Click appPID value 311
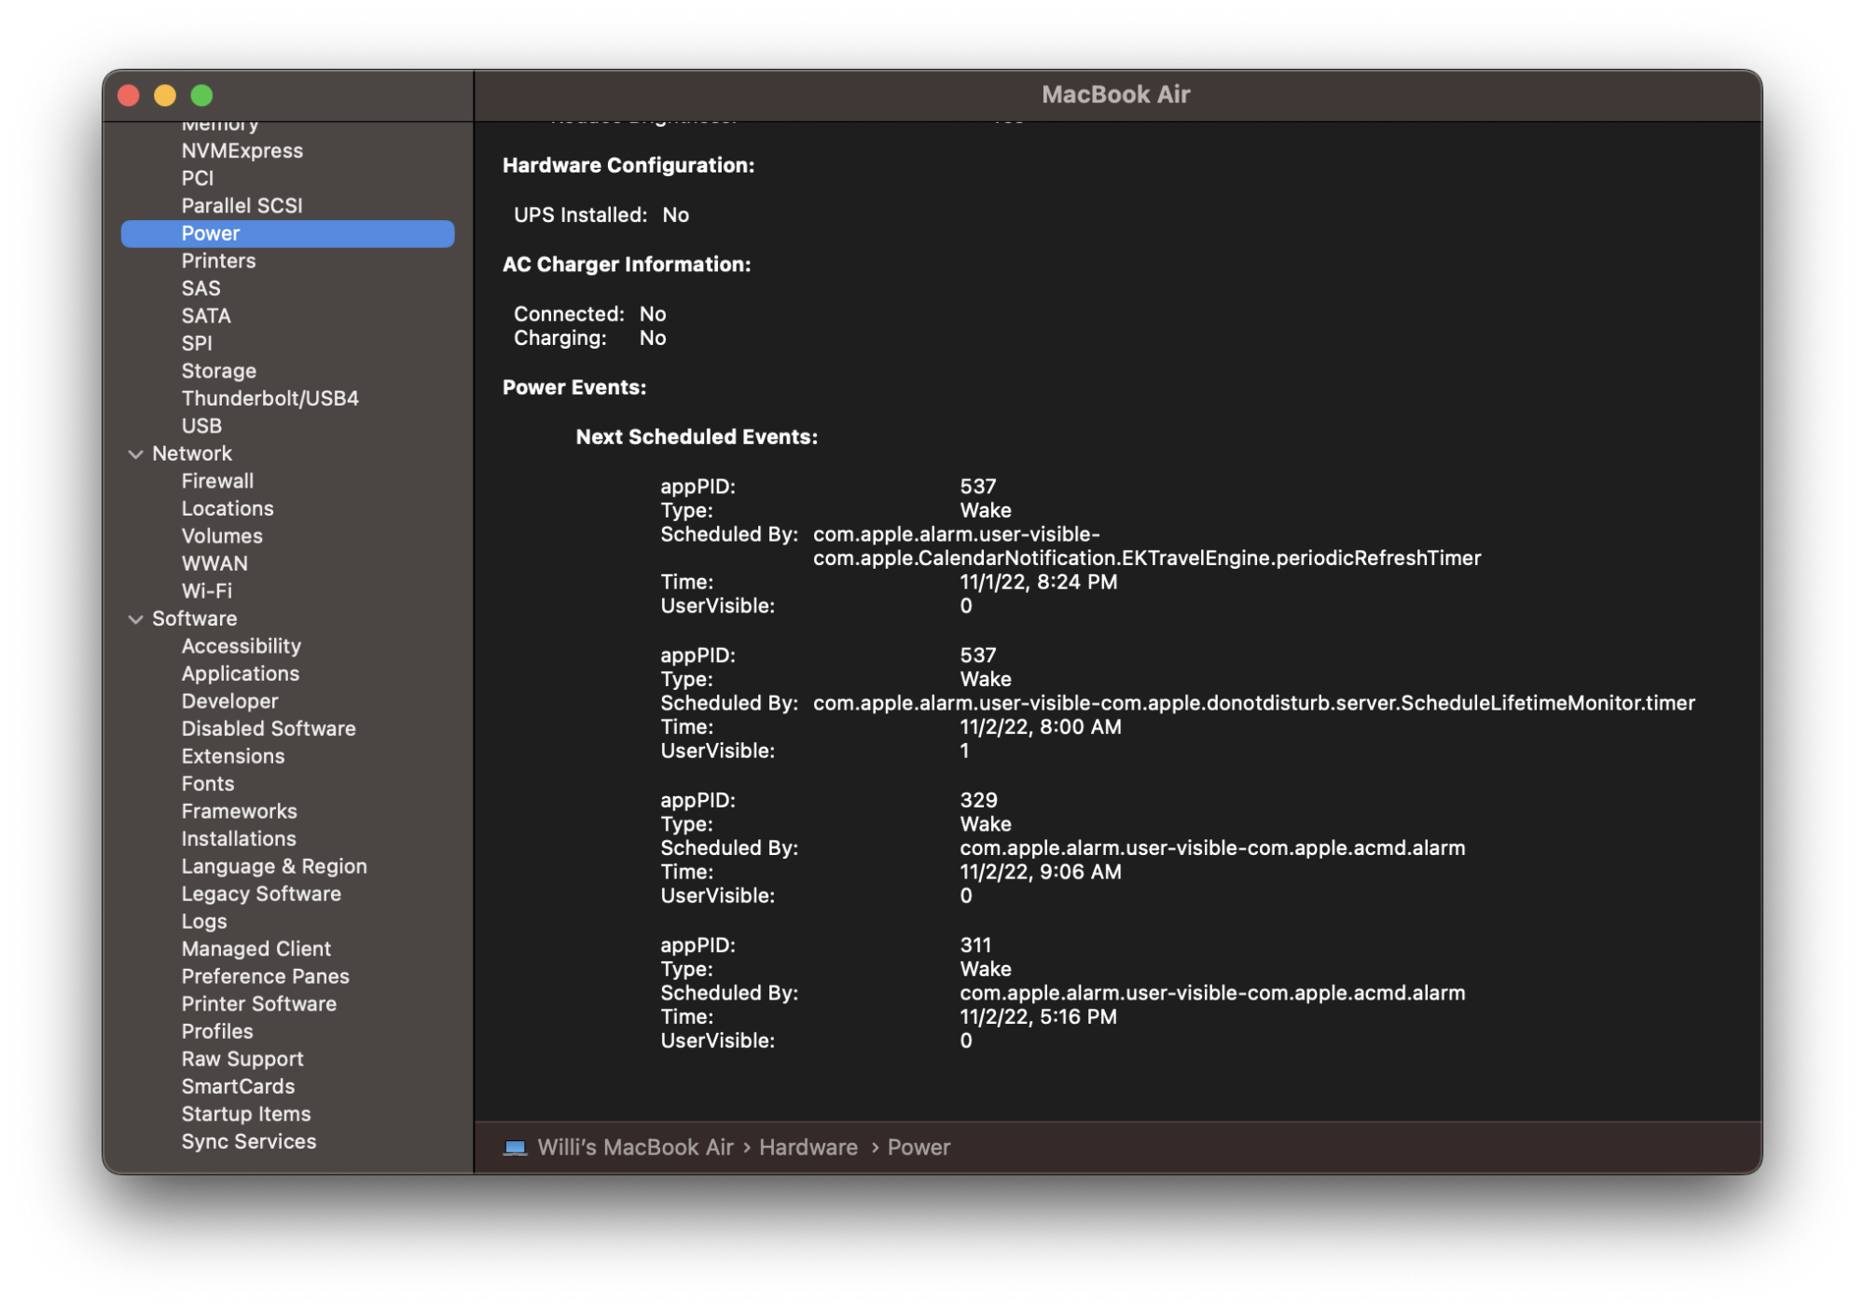 (x=975, y=945)
